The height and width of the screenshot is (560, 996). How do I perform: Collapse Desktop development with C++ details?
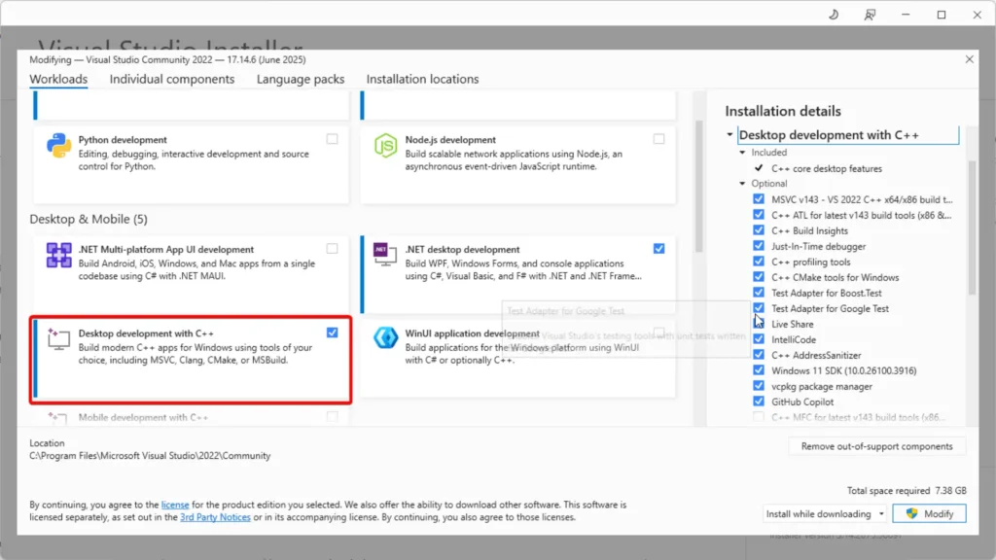coord(729,134)
